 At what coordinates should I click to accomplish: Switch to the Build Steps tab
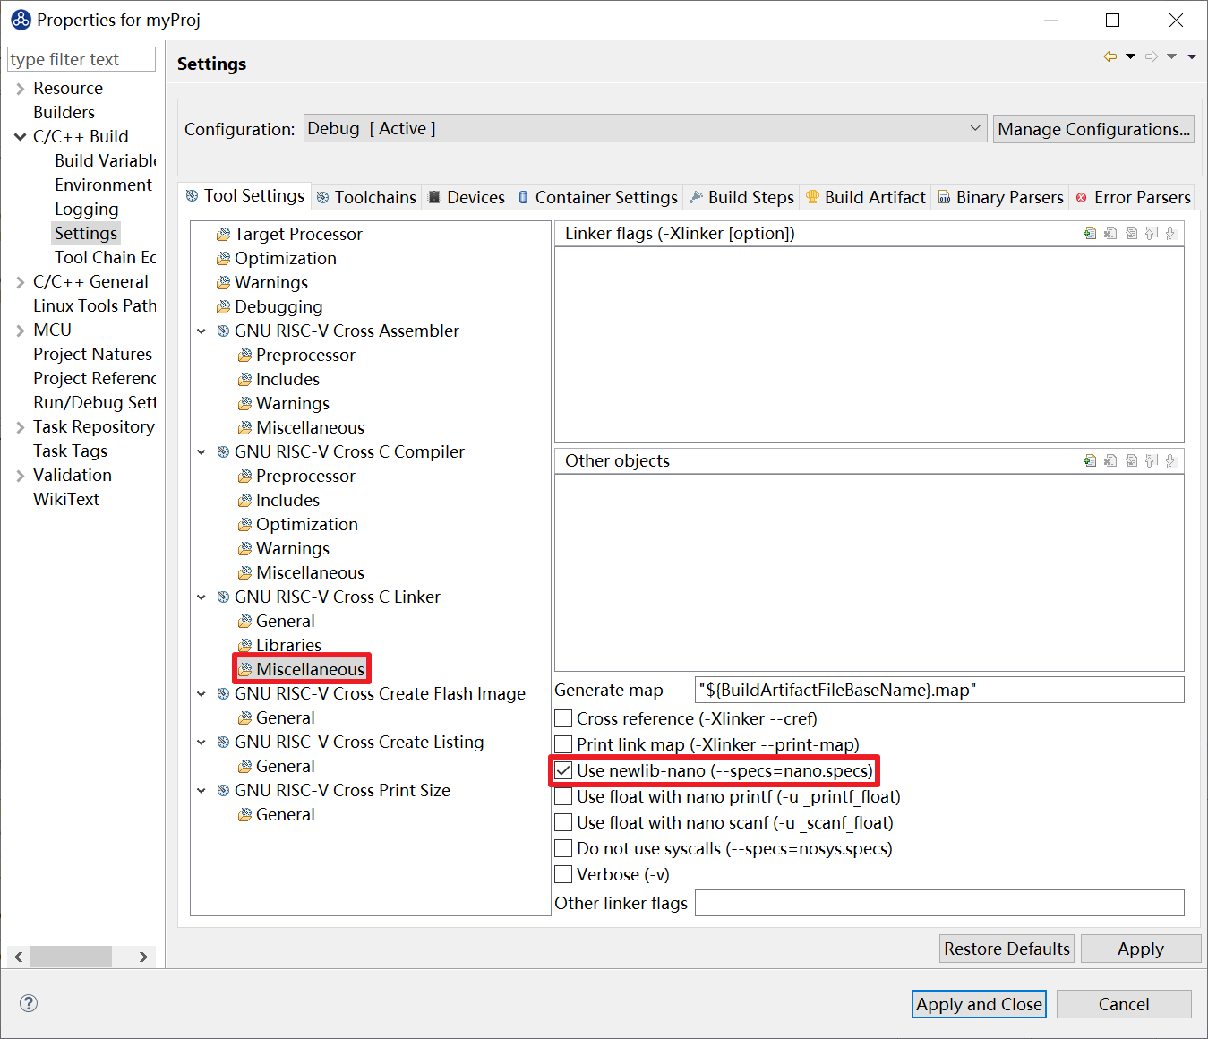point(742,198)
